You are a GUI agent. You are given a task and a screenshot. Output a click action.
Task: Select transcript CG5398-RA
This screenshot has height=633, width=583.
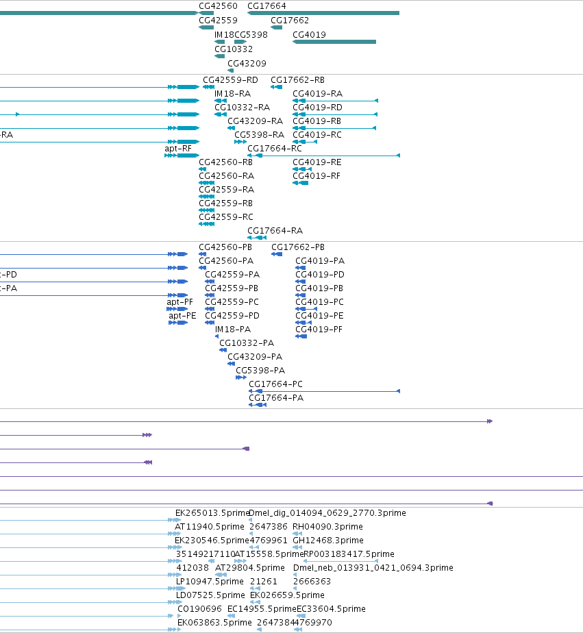tap(259, 135)
